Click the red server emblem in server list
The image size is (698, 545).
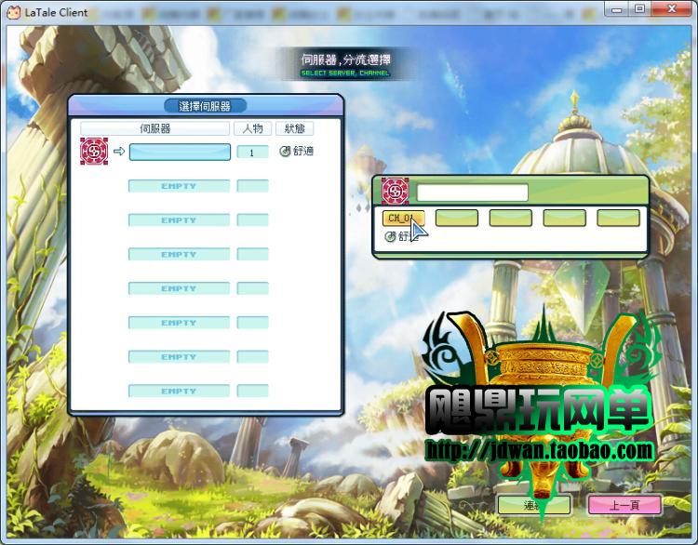pyautogui.click(x=94, y=151)
